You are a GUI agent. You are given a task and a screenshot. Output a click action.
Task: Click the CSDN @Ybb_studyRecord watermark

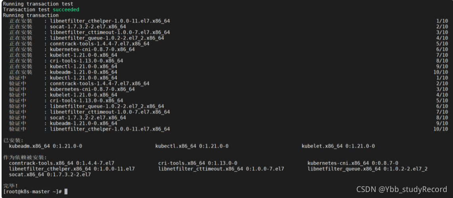click(x=401, y=189)
